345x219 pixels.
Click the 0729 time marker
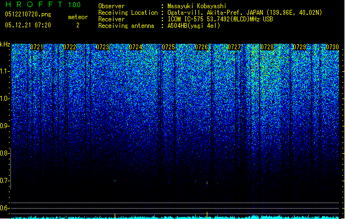299,47
